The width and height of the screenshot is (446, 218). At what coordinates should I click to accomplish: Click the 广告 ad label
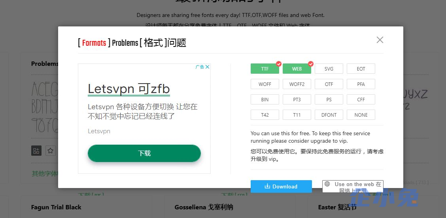pyautogui.click(x=200, y=67)
